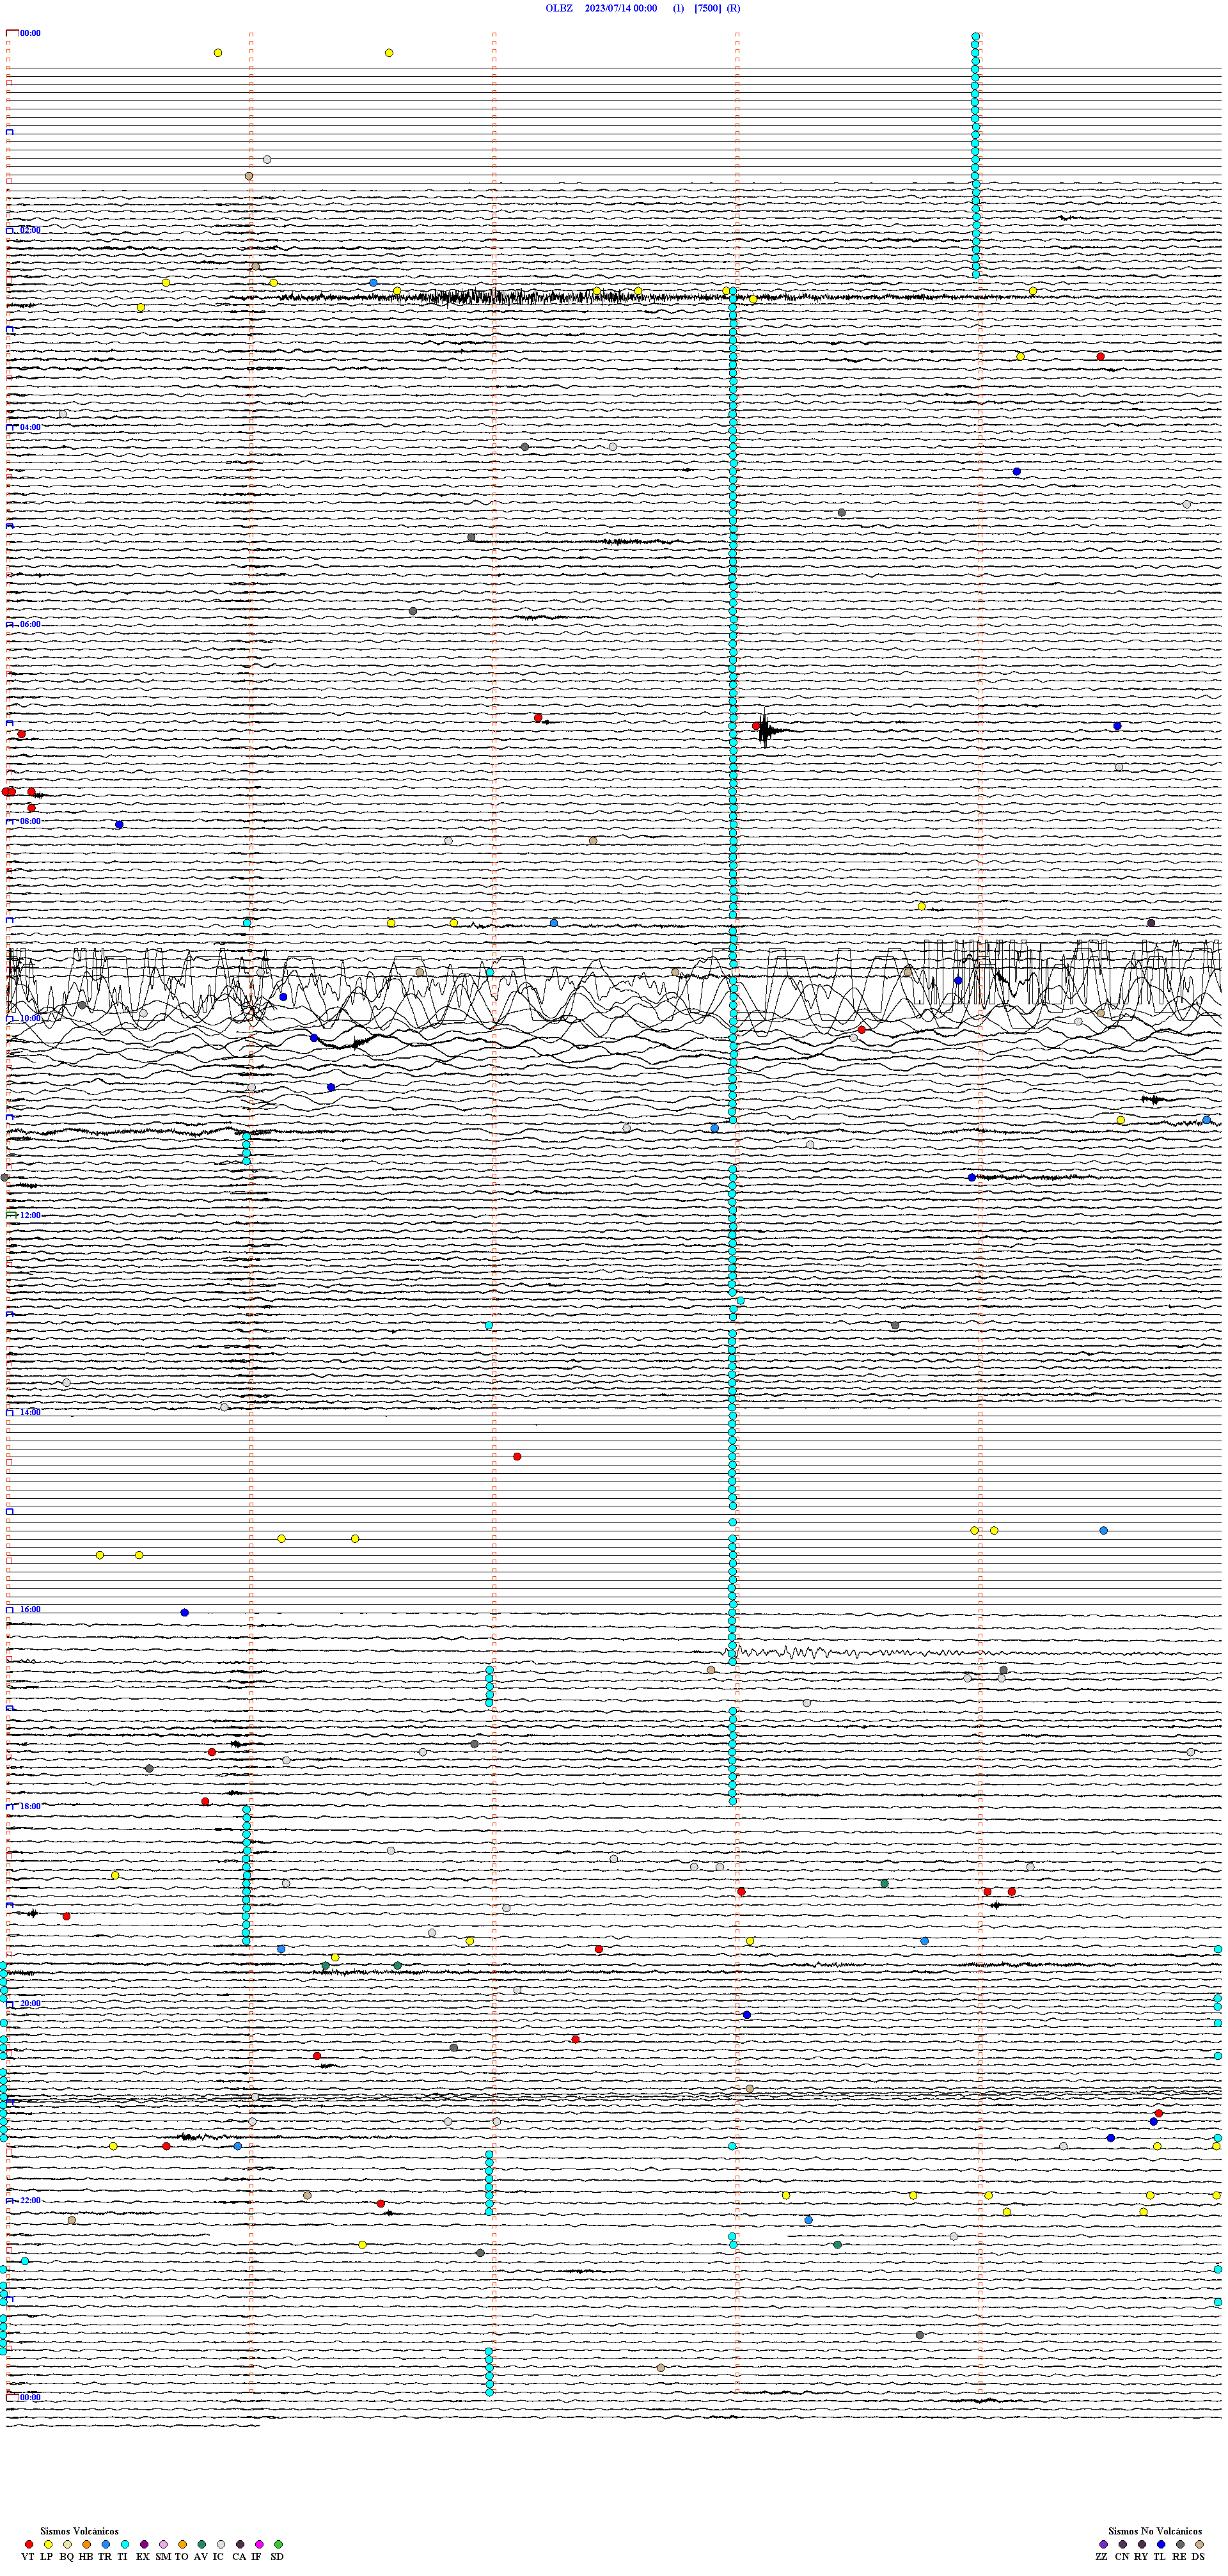The width and height of the screenshot is (1228, 2576).
Task: Select the tan DS legend marker
Action: 1199,2543
